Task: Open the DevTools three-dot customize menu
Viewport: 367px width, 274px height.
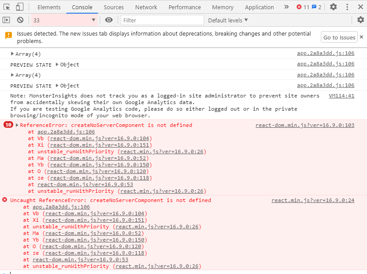Action: click(347, 7)
